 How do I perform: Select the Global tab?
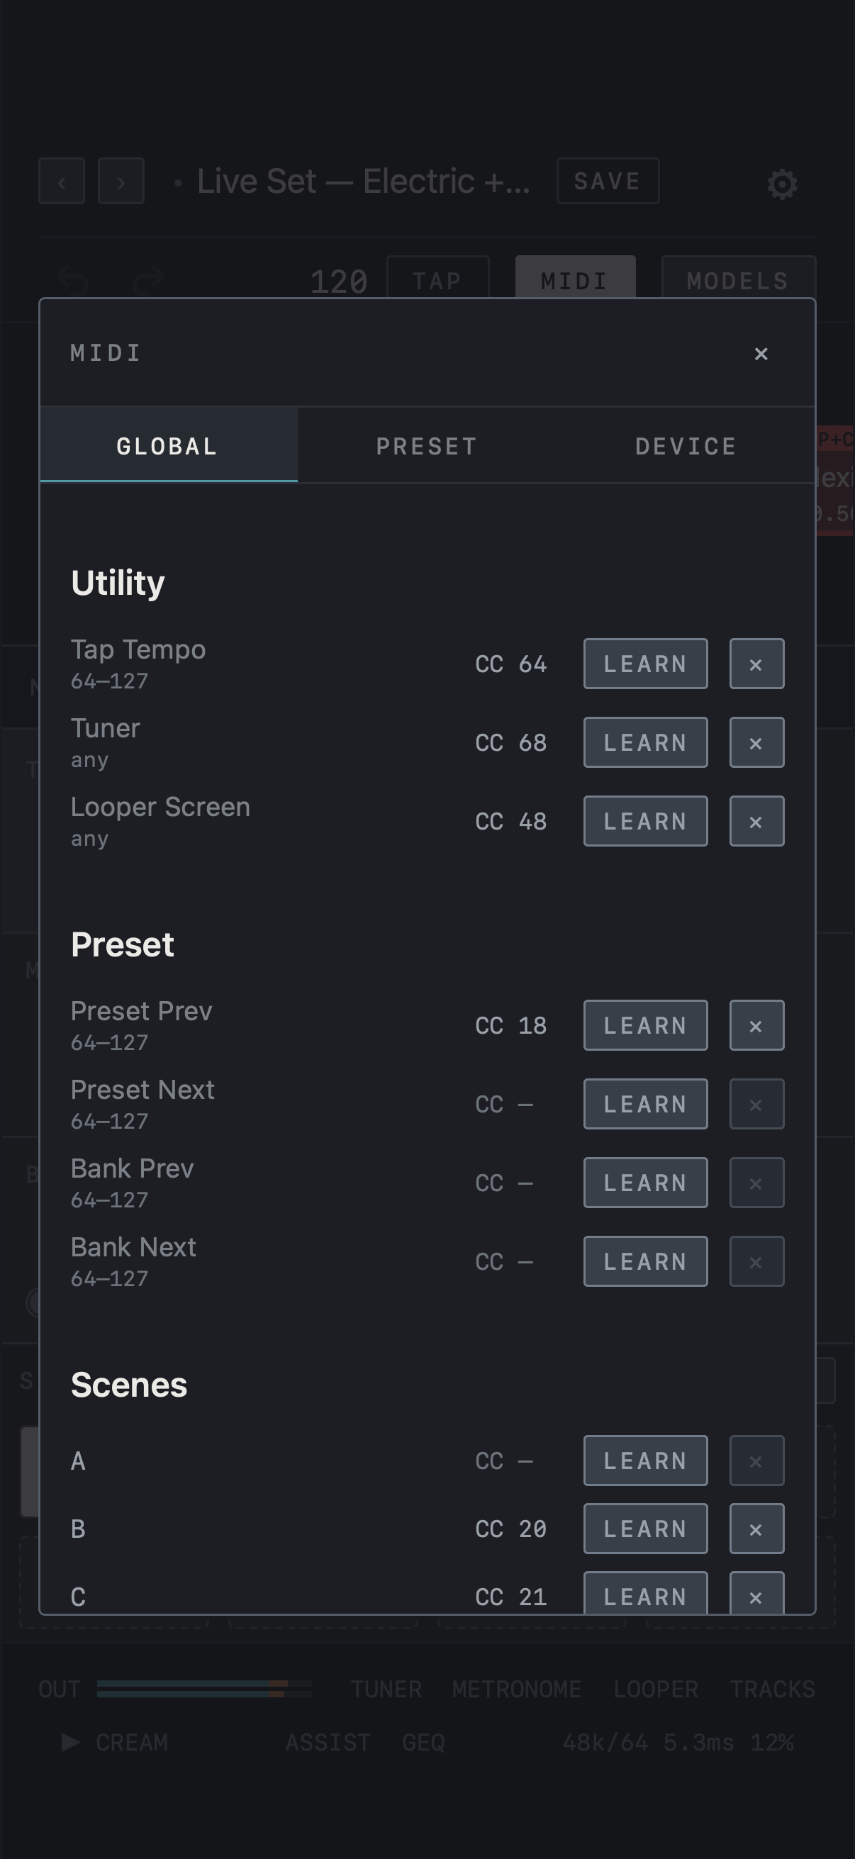pos(168,445)
